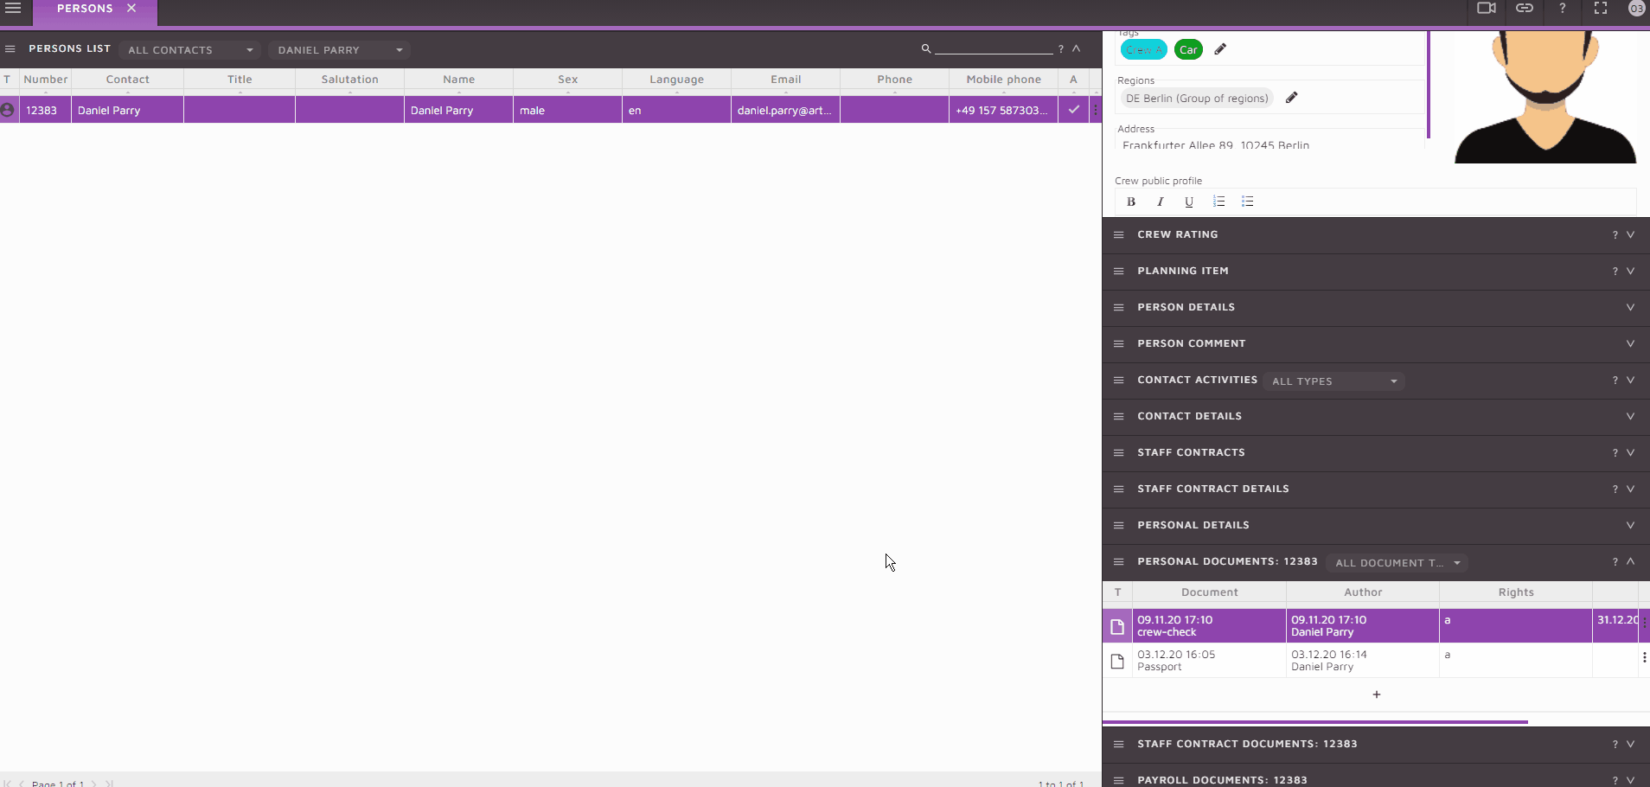This screenshot has height=787, width=1650.
Task: Toggle the active checkmark for Daniel Parry row
Action: click(x=1073, y=110)
